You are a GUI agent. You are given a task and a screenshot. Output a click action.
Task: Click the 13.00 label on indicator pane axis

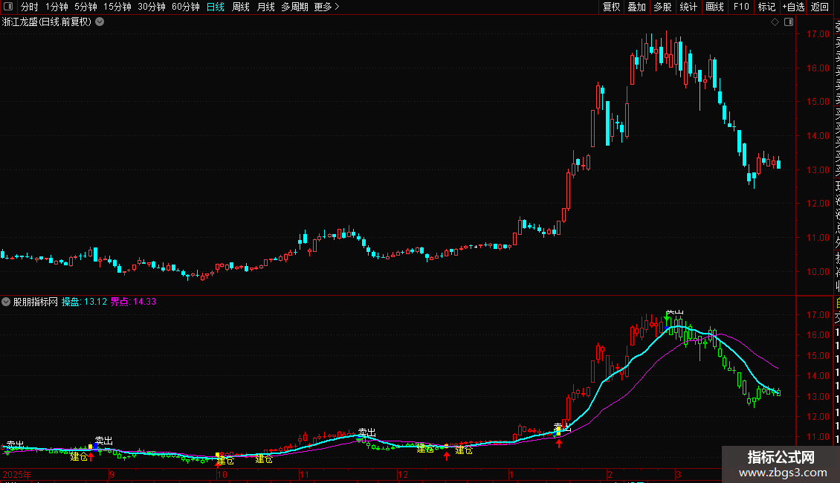click(818, 397)
